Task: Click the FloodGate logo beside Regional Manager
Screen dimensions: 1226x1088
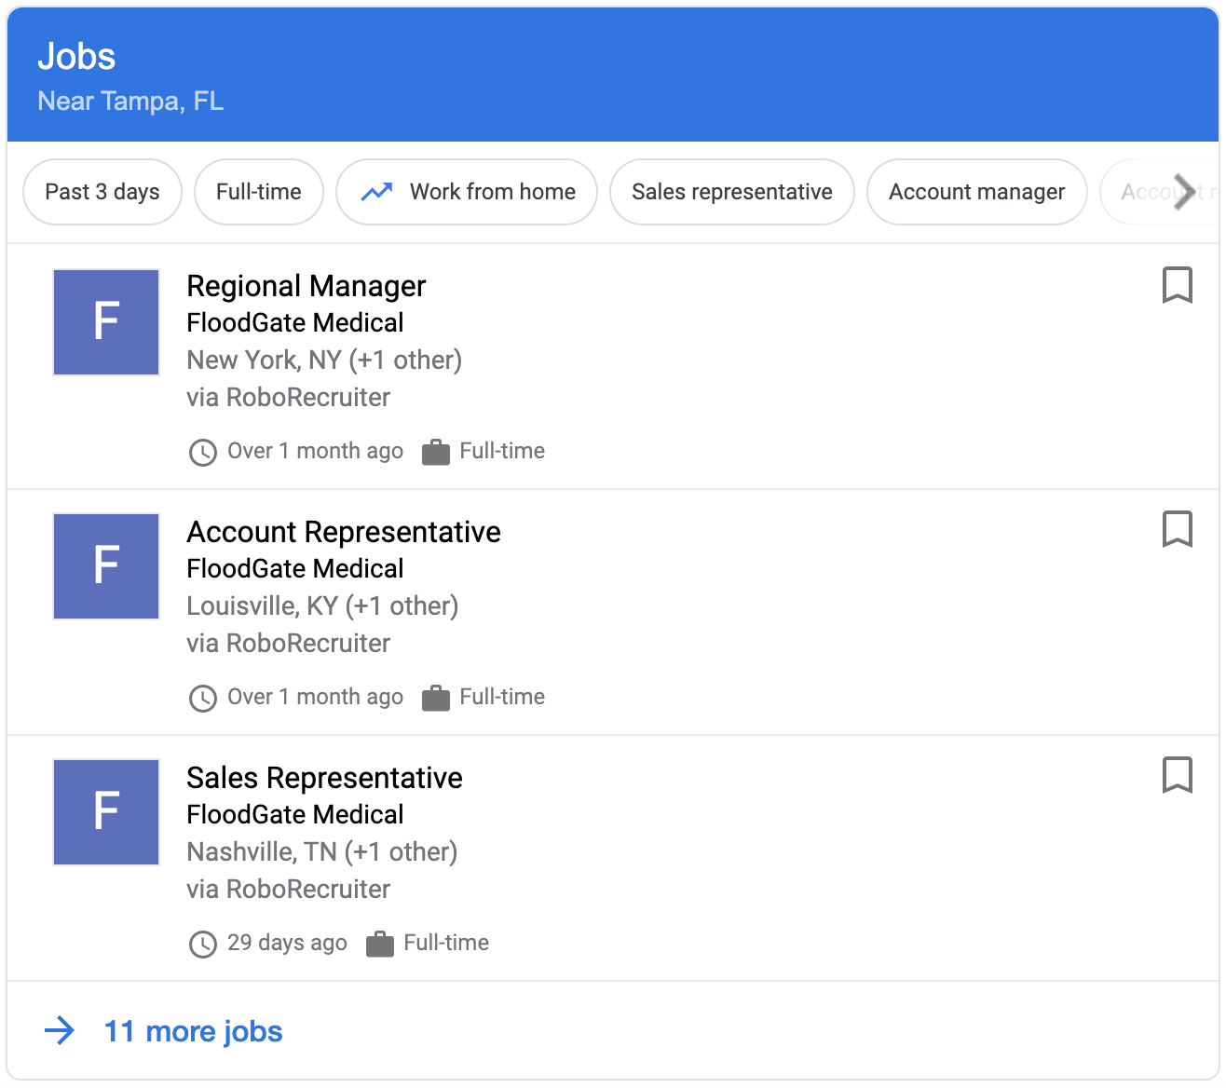Action: click(x=106, y=322)
